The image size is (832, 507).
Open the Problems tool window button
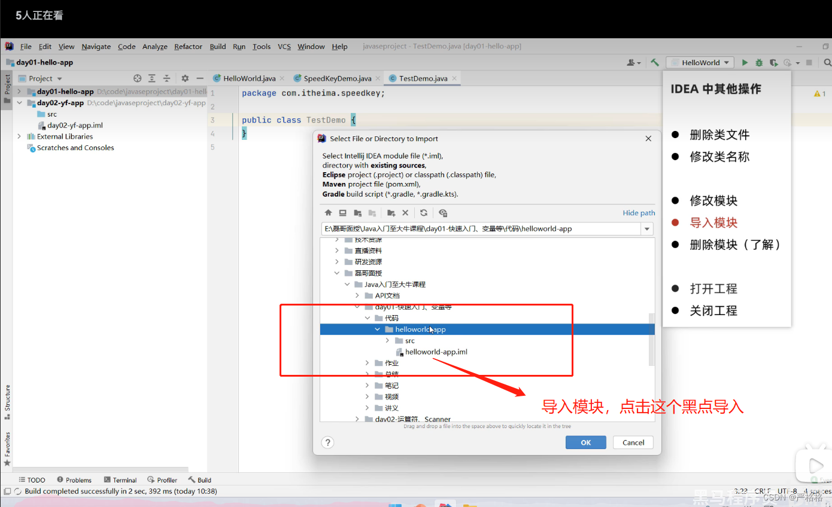[74, 480]
